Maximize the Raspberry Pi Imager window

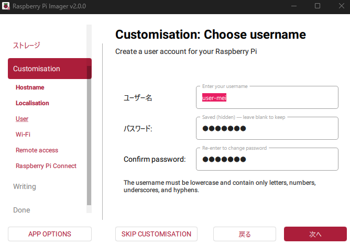coord(317,6)
